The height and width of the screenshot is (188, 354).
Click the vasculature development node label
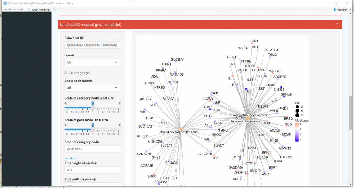(x=250, y=115)
